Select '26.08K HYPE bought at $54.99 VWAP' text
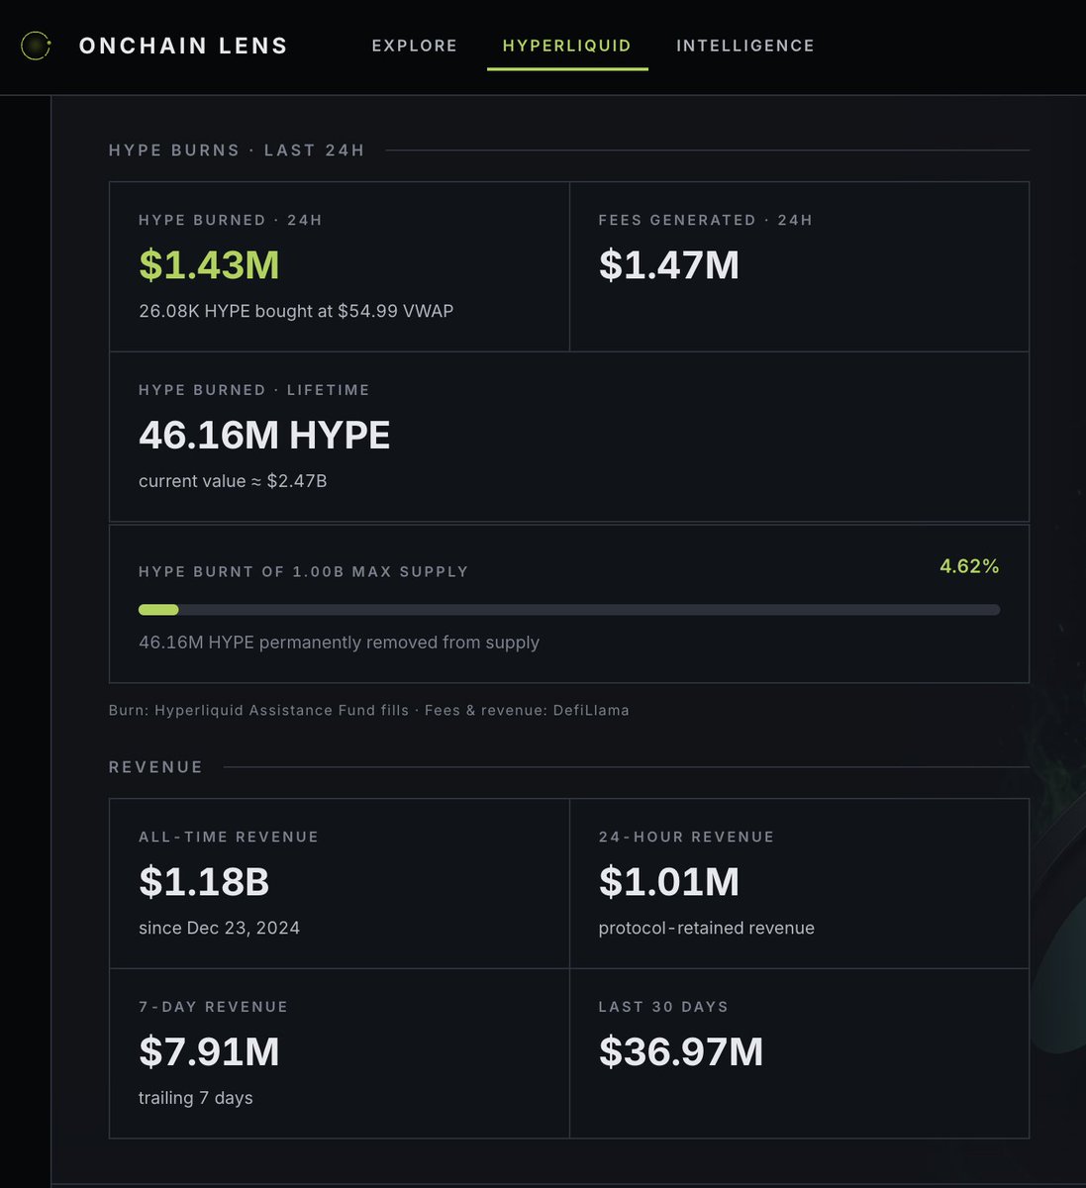1086x1188 pixels. [x=296, y=311]
